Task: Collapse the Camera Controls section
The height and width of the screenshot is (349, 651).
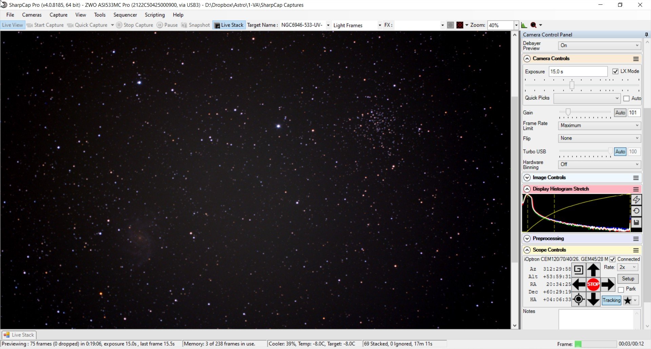Action: click(x=527, y=59)
